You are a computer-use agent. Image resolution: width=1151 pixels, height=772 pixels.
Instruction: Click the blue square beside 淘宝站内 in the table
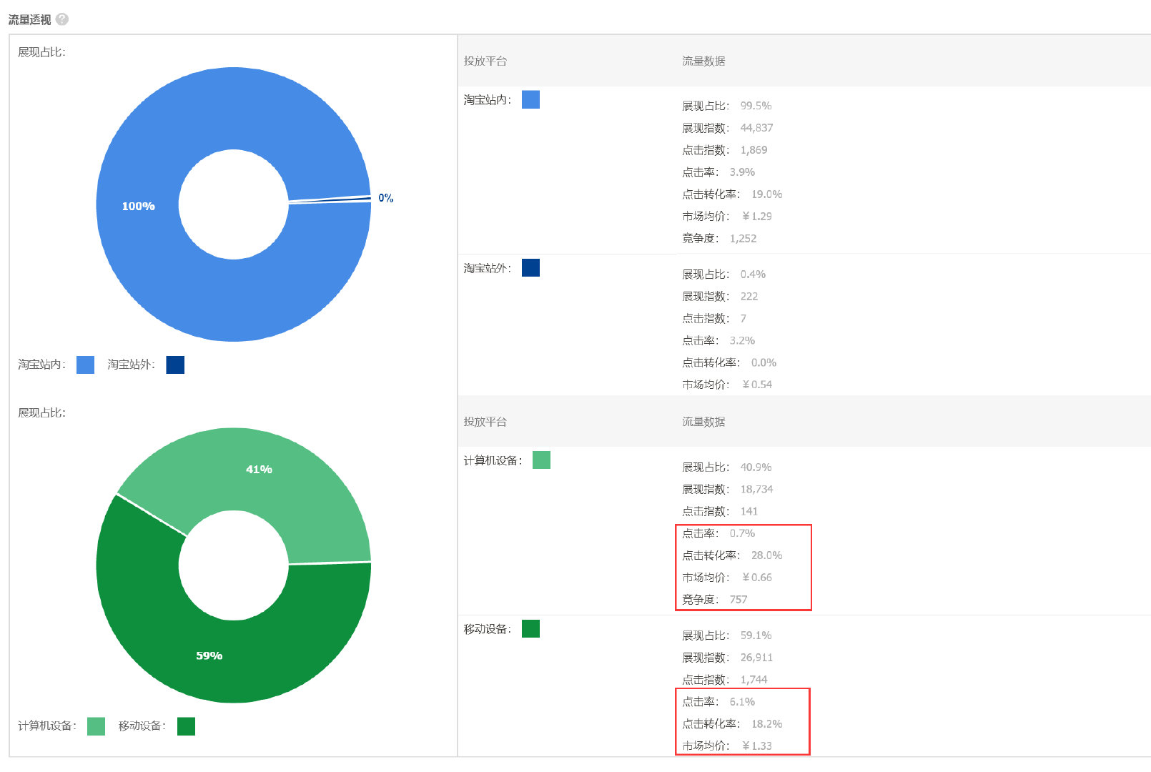coord(530,100)
